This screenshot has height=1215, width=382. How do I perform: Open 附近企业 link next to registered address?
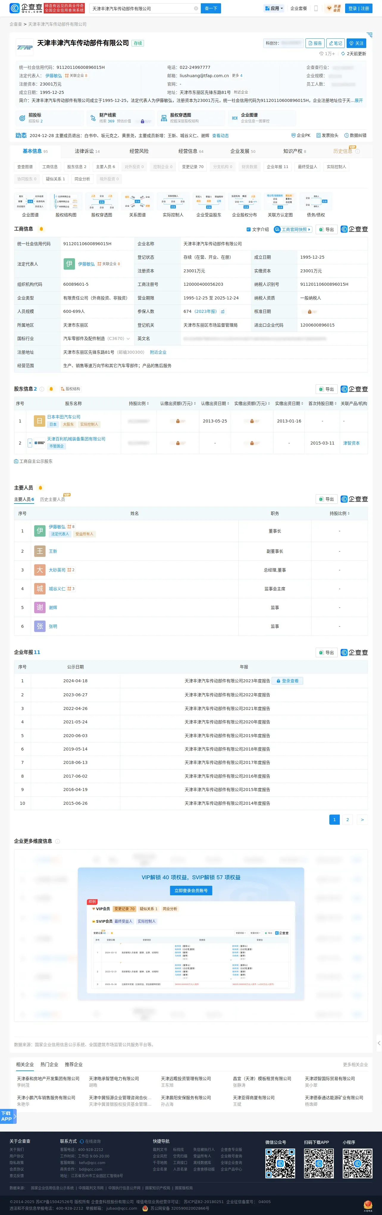coord(158,352)
